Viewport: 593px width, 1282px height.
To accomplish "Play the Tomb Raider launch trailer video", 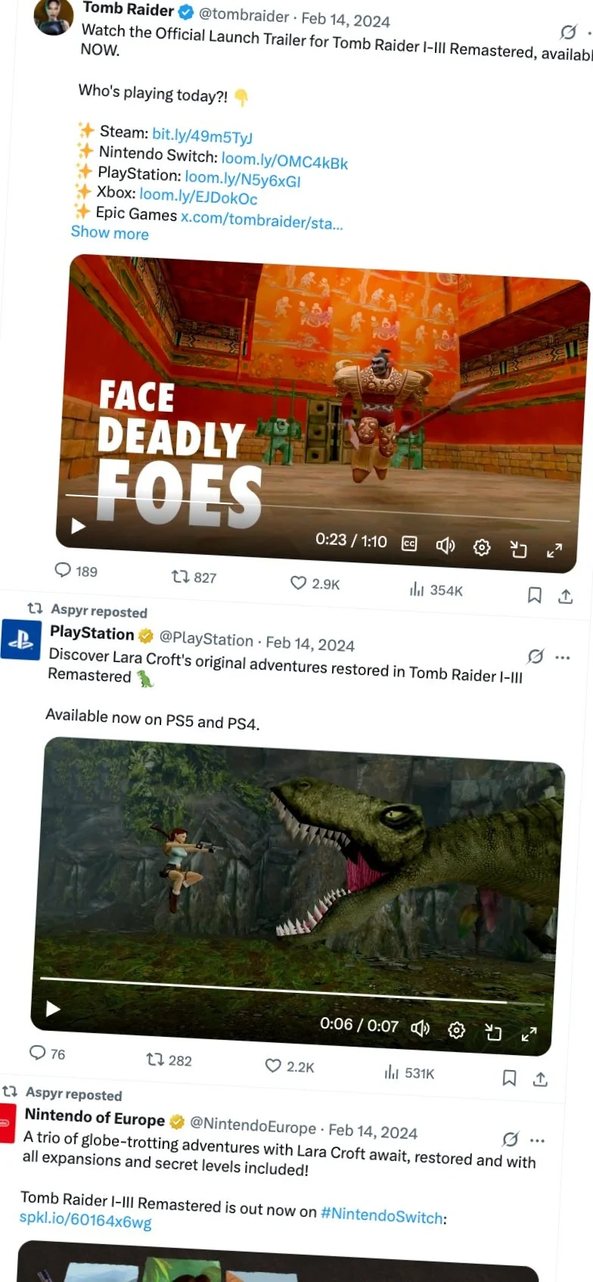I will pyautogui.click(x=78, y=525).
